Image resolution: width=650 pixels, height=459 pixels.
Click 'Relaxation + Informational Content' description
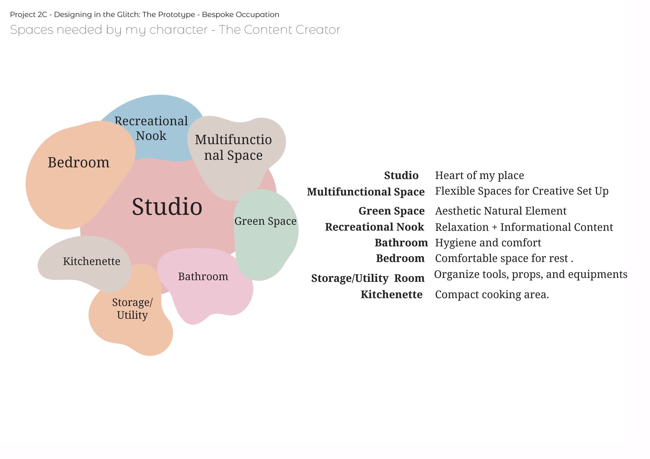(x=524, y=227)
